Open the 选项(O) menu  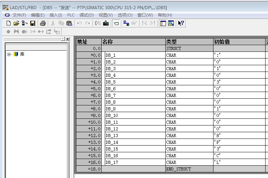click(125, 15)
